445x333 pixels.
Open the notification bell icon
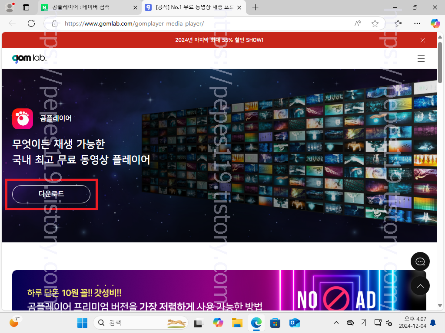pos(433,323)
